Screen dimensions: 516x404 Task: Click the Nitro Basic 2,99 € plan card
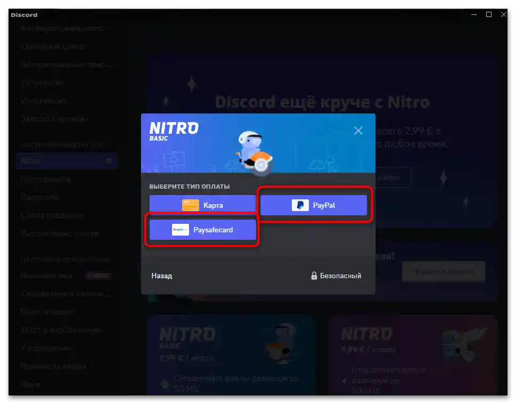pos(232,355)
